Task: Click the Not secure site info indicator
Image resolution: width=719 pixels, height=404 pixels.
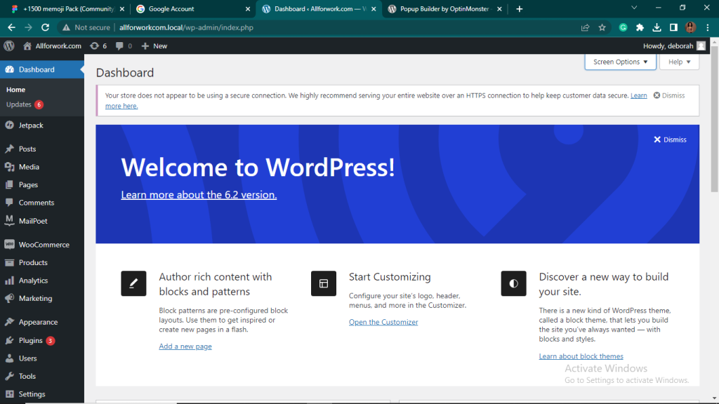Action: pyautogui.click(x=86, y=27)
